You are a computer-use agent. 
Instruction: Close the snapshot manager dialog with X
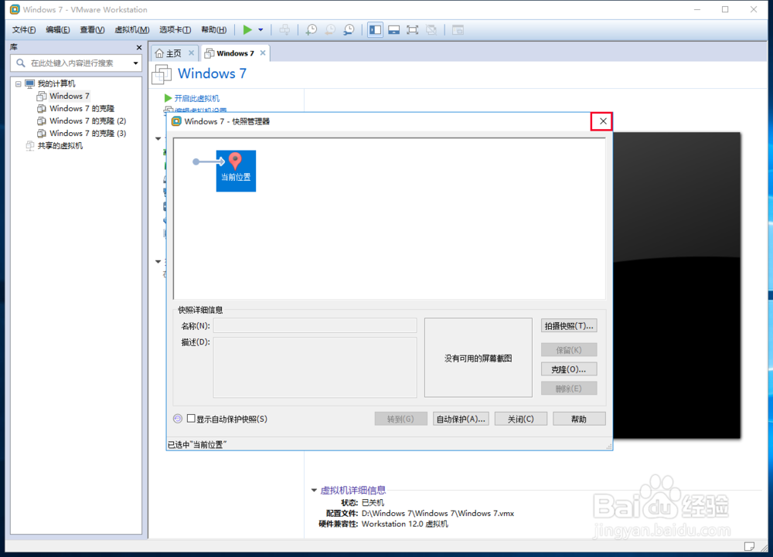602,121
